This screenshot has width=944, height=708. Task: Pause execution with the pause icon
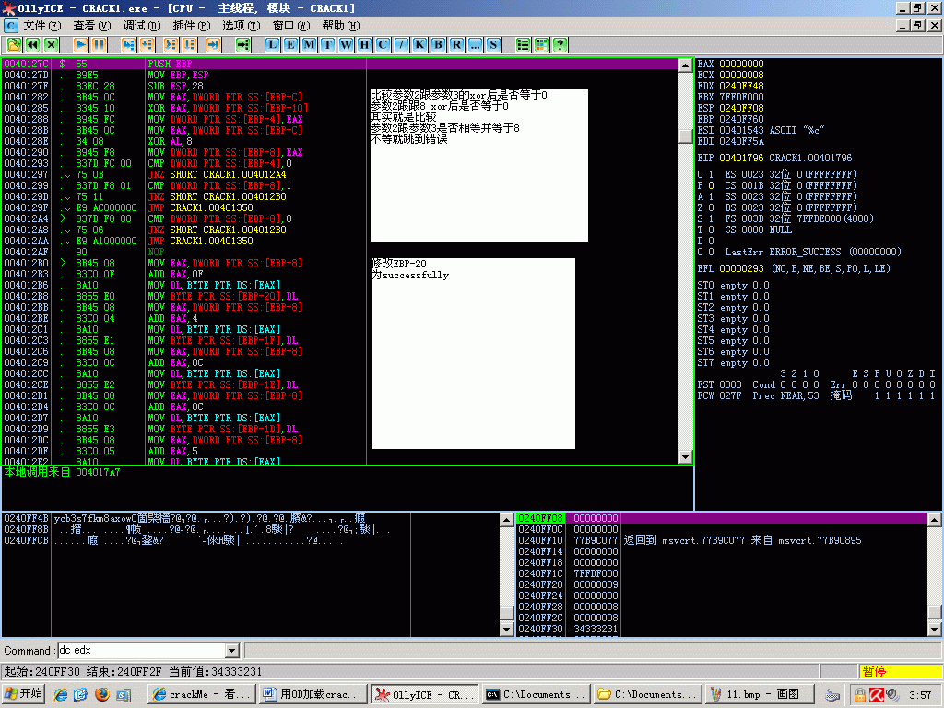[x=100, y=44]
